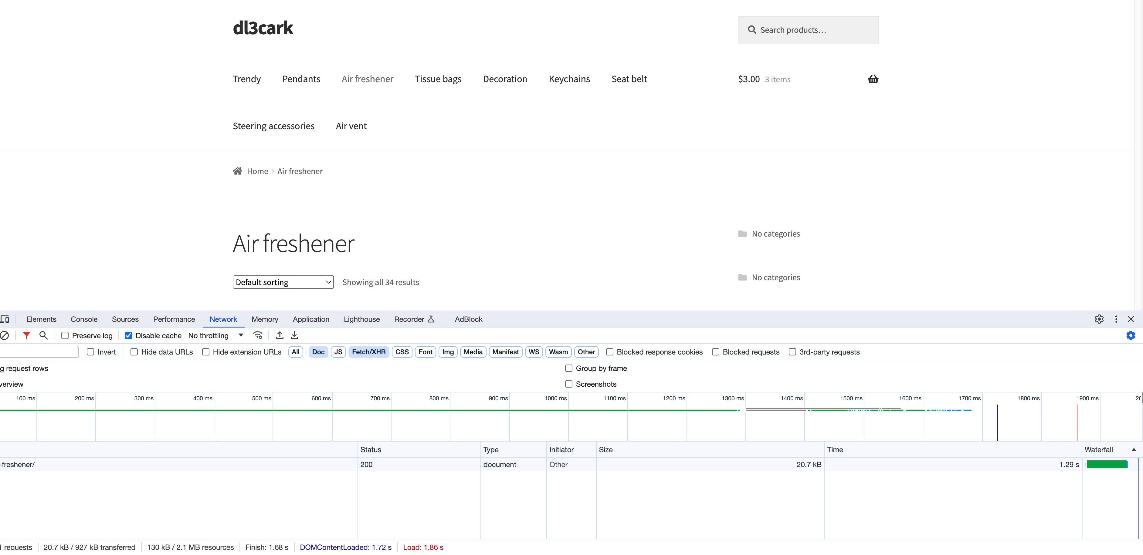Click the Home breadcrumb link
The height and width of the screenshot is (555, 1143).
point(257,171)
